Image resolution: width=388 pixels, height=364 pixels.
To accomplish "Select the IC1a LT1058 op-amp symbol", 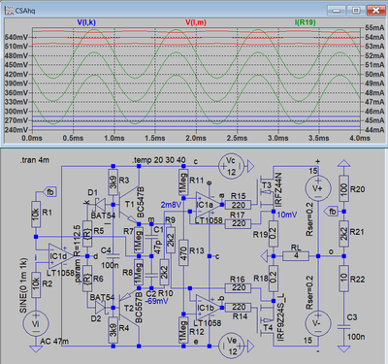I will tap(208, 205).
